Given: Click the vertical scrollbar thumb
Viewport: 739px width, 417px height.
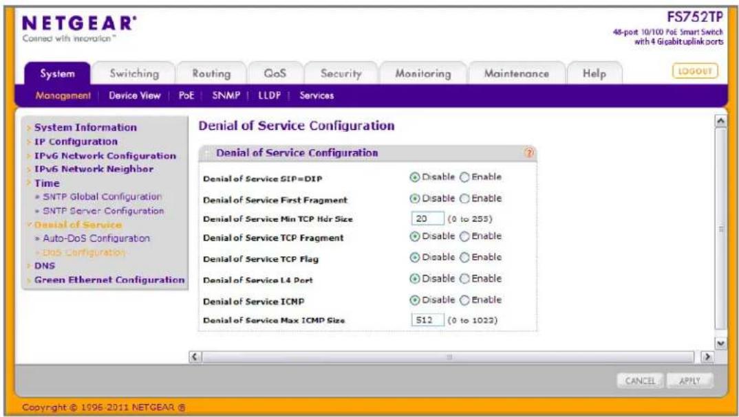Looking at the screenshot, I should (720, 229).
